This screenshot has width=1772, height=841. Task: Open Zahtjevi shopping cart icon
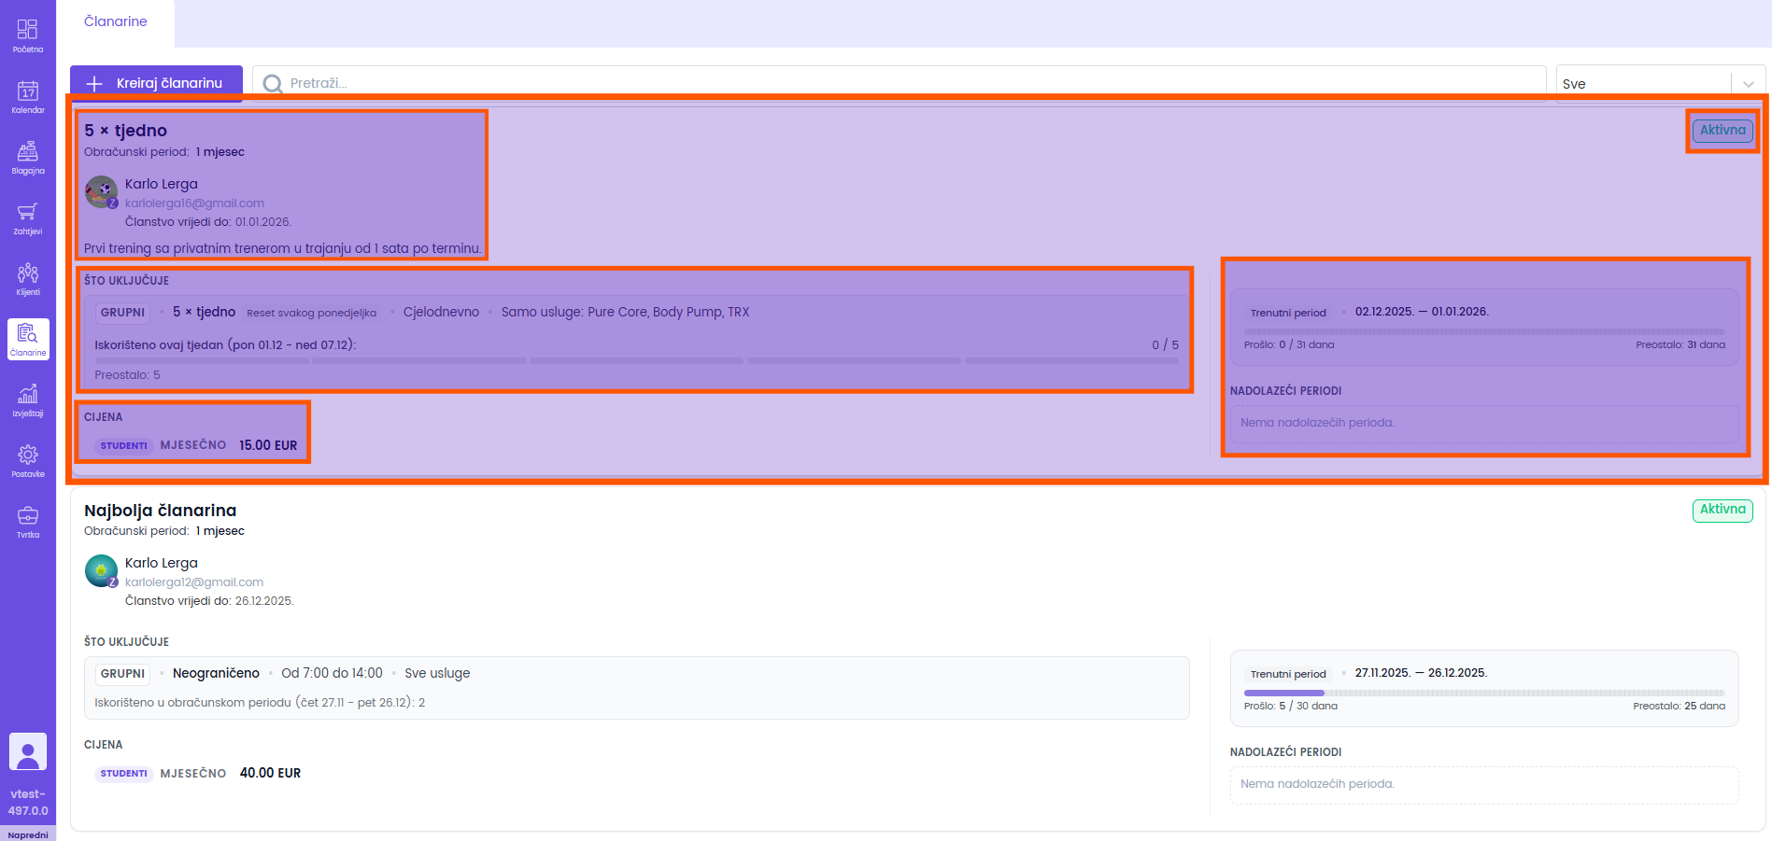pos(27,217)
